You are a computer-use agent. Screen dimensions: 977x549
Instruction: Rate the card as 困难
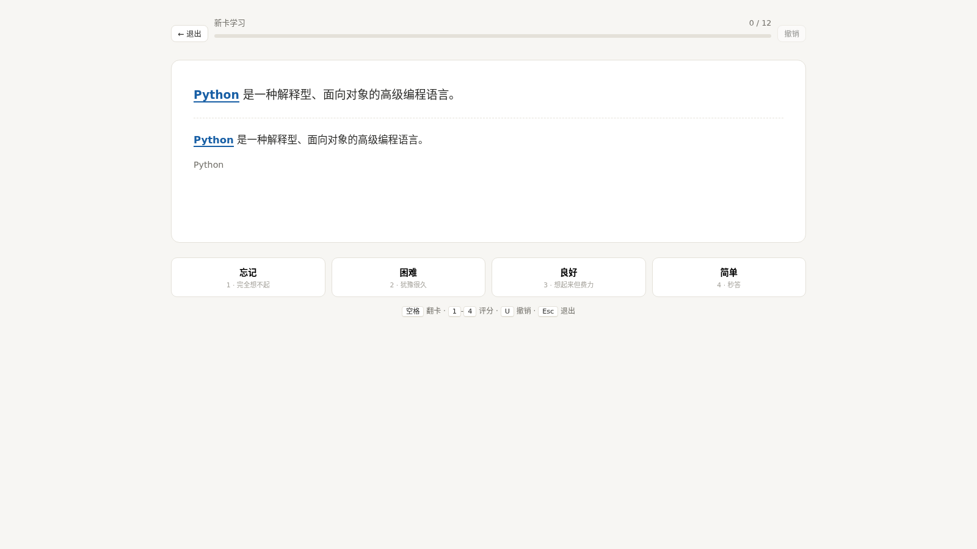click(409, 278)
